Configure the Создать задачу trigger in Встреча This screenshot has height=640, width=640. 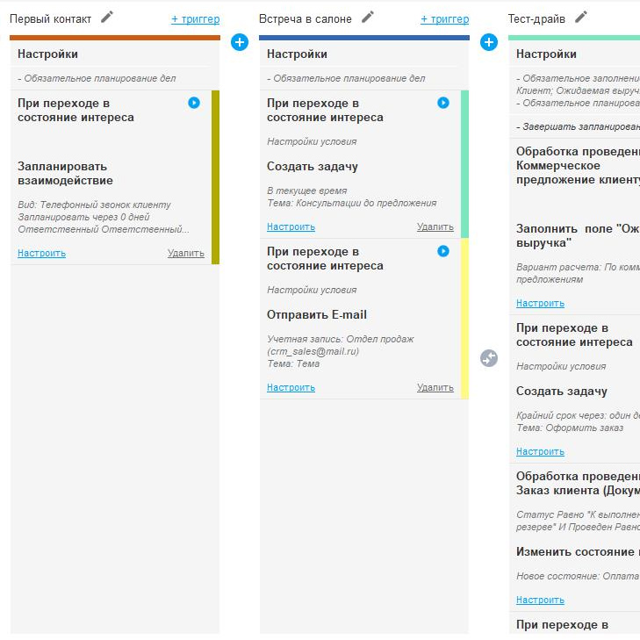[291, 227]
